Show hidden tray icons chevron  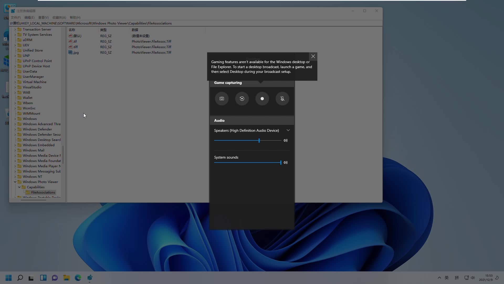(439, 278)
